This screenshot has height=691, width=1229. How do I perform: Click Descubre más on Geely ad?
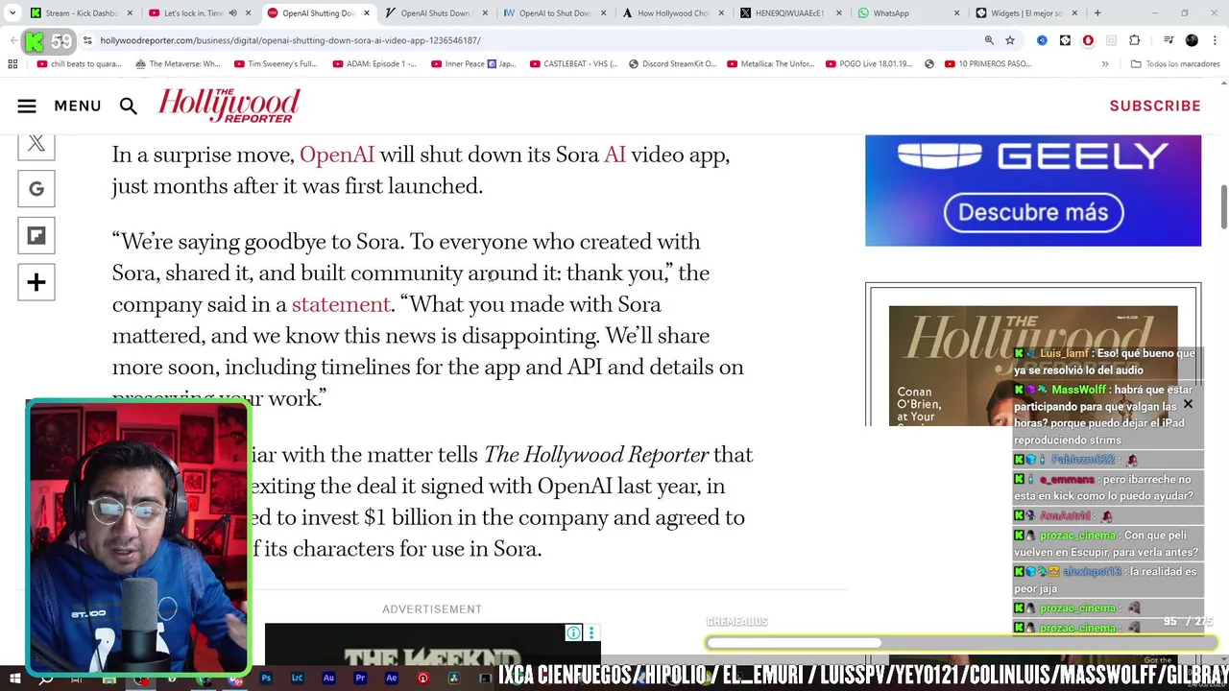1033,212
